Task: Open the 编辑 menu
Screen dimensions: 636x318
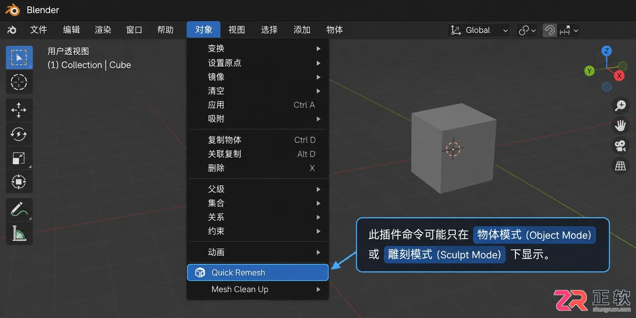Action: 72,30
